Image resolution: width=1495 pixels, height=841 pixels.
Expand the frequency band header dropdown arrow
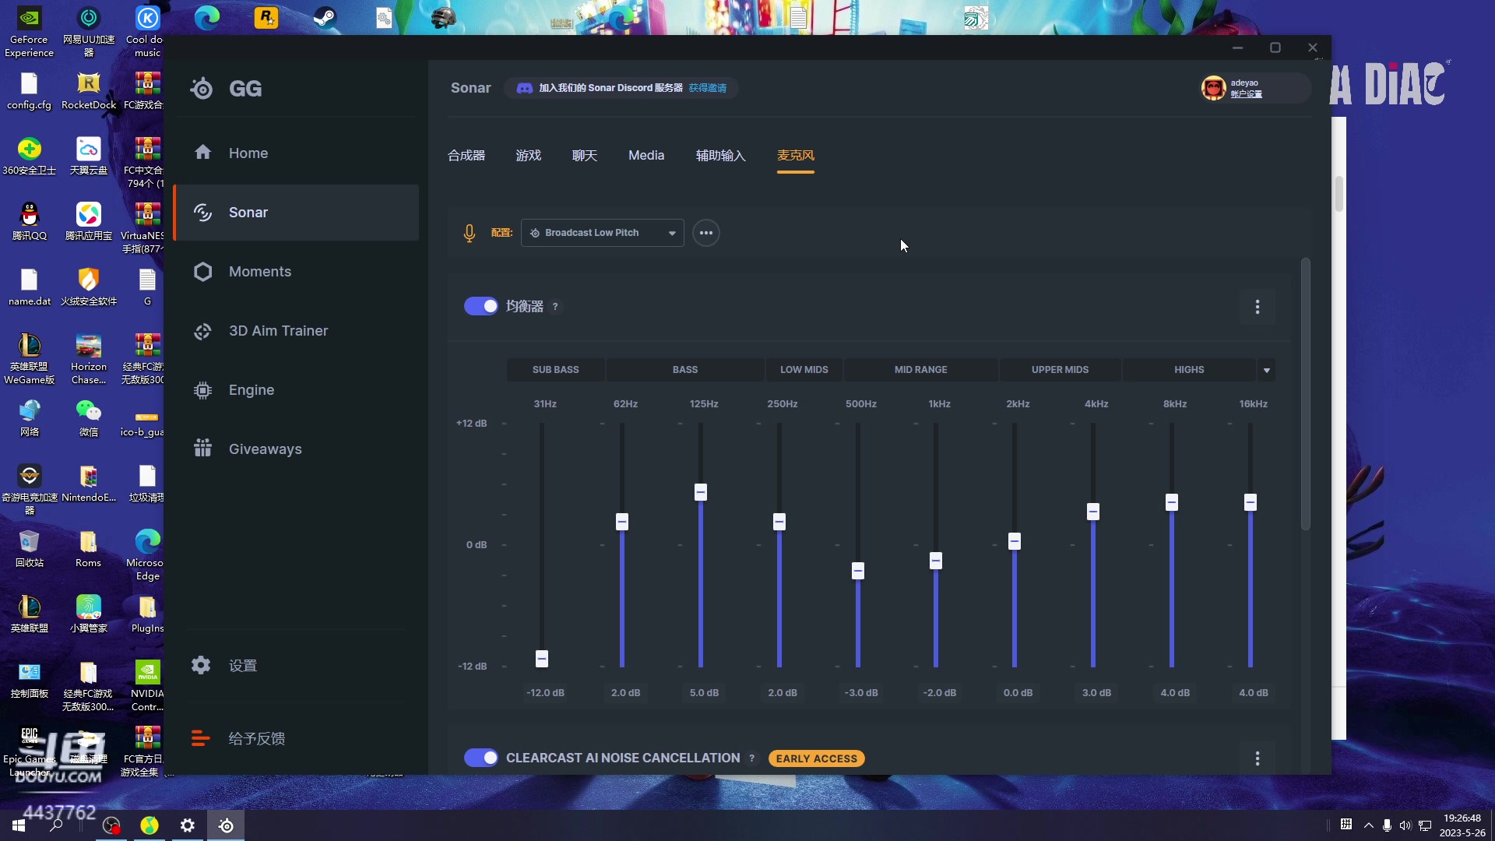tap(1267, 370)
